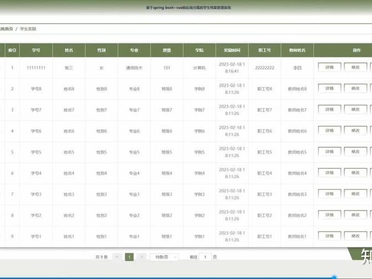372x279 pixels.
Task: Click the 学生奖励 breadcrumb item
Action: [28, 29]
